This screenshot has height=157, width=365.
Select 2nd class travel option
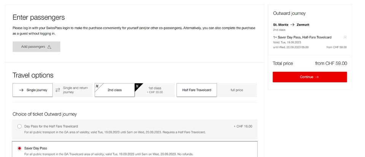click(114, 90)
